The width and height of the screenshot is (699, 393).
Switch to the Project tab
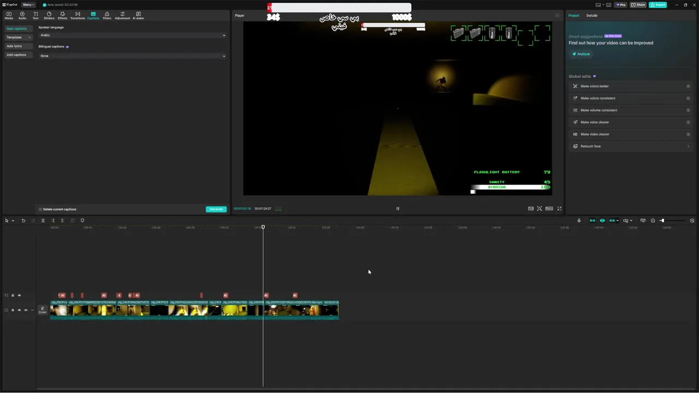pyautogui.click(x=574, y=15)
